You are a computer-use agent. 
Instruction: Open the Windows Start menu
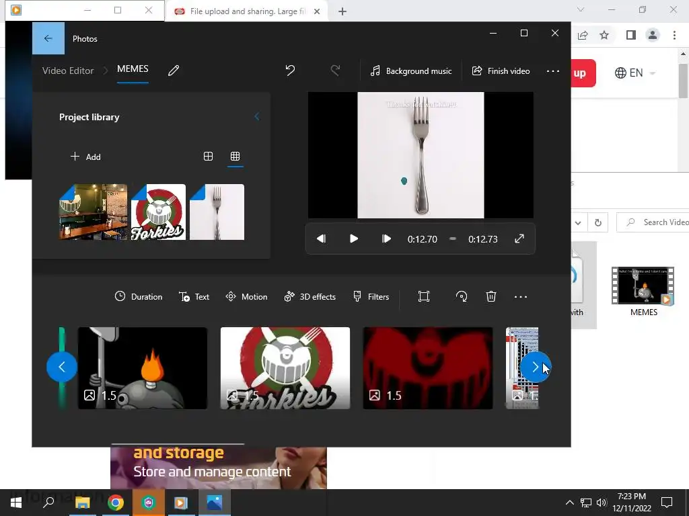tap(16, 503)
